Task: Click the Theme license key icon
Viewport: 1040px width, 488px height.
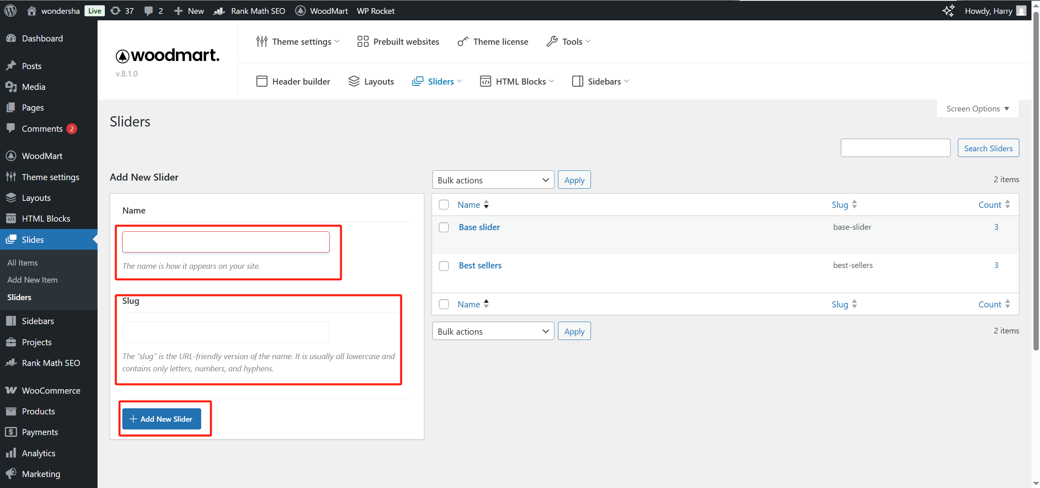Action: [x=463, y=41]
